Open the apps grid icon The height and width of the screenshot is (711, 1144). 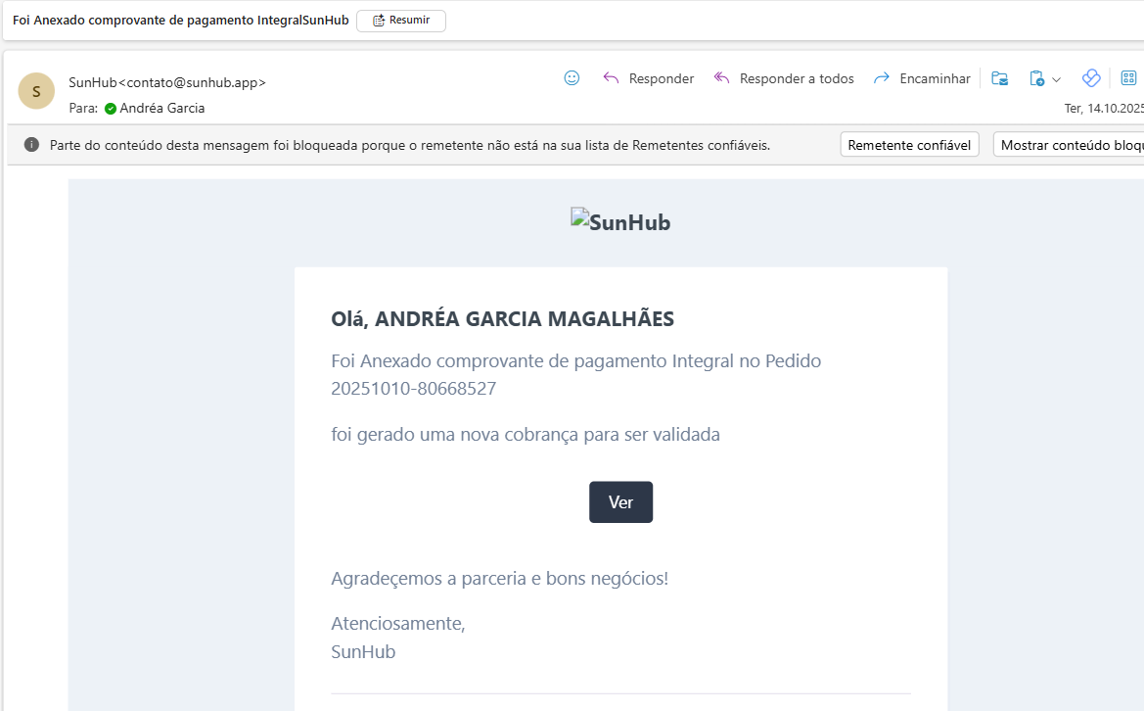[x=1128, y=78]
